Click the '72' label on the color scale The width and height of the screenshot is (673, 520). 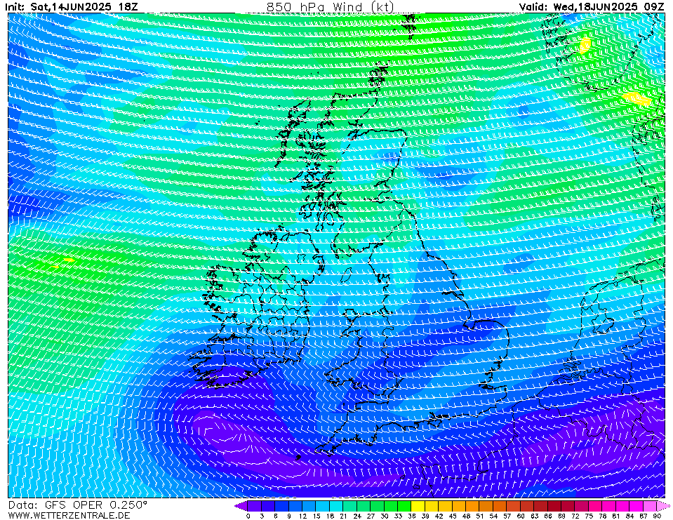[575, 516]
